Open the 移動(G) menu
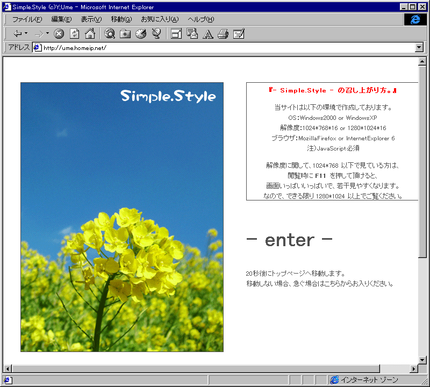Screen dimensions: 430x387 (121, 19)
